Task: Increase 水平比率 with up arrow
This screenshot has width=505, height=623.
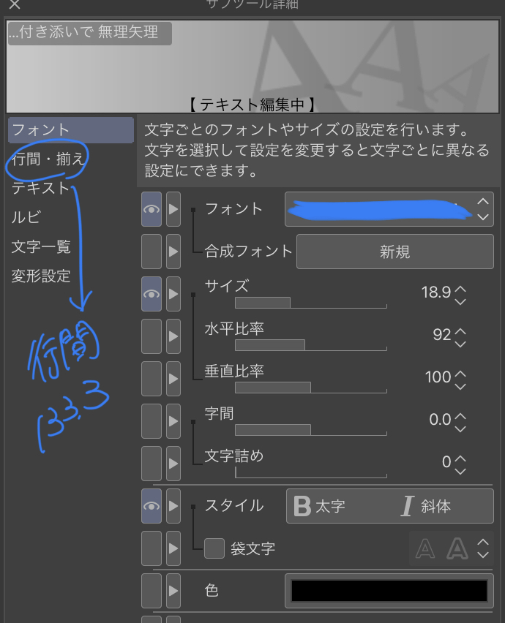Action: coord(460,331)
